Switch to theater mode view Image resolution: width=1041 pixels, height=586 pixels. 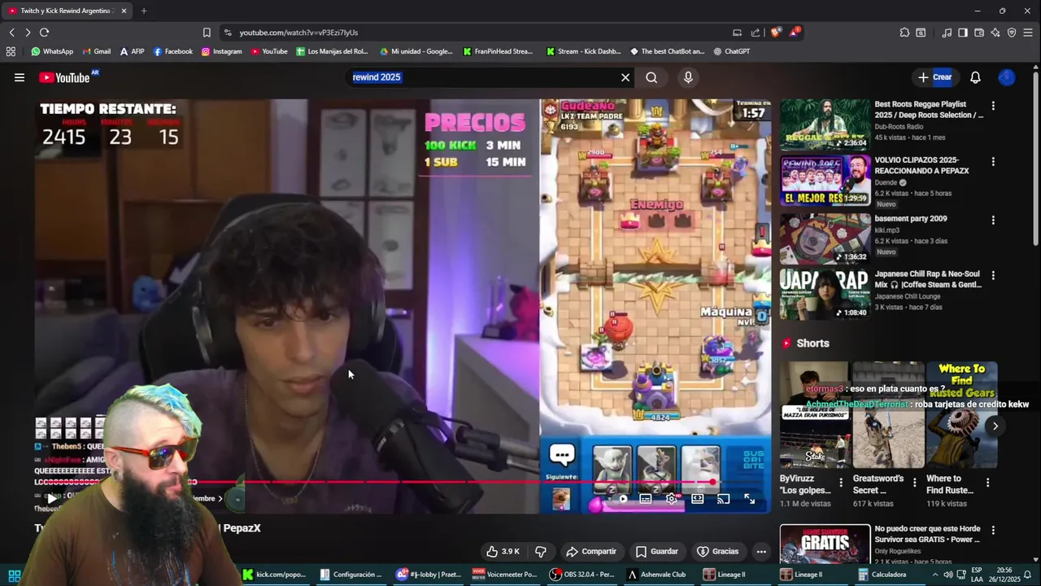coord(697,499)
